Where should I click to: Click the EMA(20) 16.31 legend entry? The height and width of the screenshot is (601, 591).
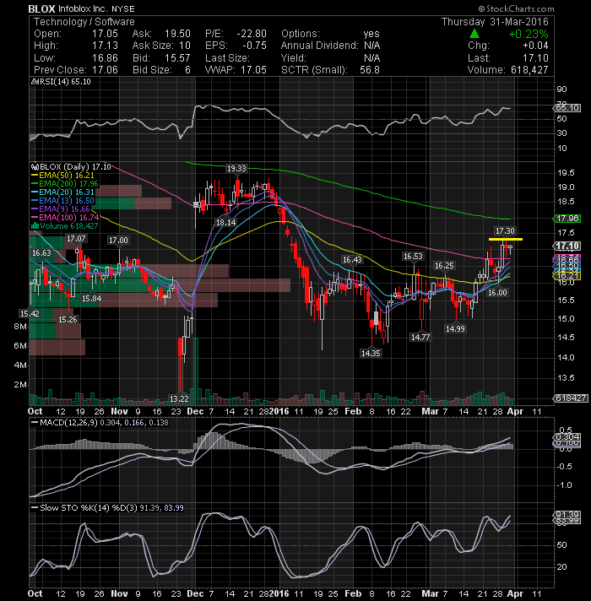[67, 192]
